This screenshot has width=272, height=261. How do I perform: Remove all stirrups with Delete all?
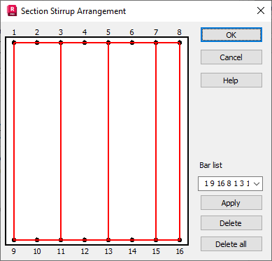231,244
